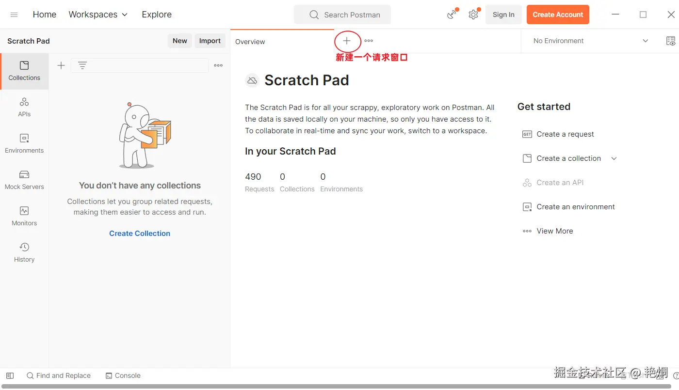This screenshot has width=679, height=390.
Task: Click Create an API under Get started
Action: (x=553, y=183)
